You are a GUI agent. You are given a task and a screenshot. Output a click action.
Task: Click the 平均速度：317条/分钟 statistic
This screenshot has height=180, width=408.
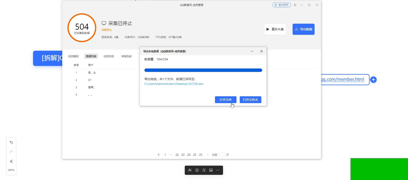point(168,37)
